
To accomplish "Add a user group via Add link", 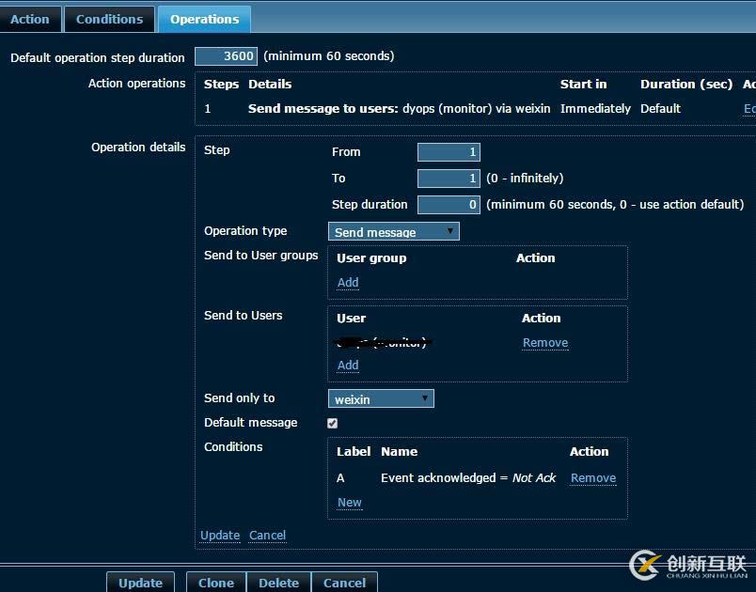I will point(348,283).
